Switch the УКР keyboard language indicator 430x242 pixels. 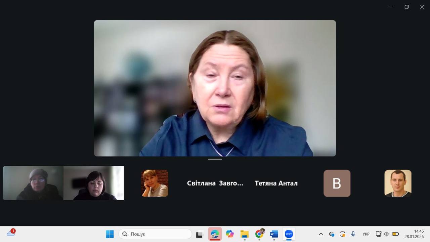point(366,234)
